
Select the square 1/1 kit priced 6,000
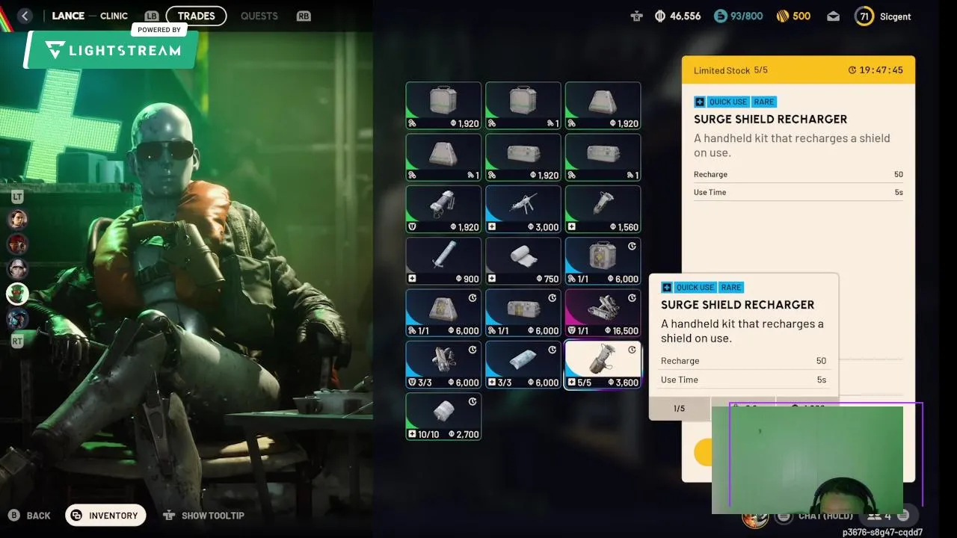pyautogui.click(x=603, y=261)
